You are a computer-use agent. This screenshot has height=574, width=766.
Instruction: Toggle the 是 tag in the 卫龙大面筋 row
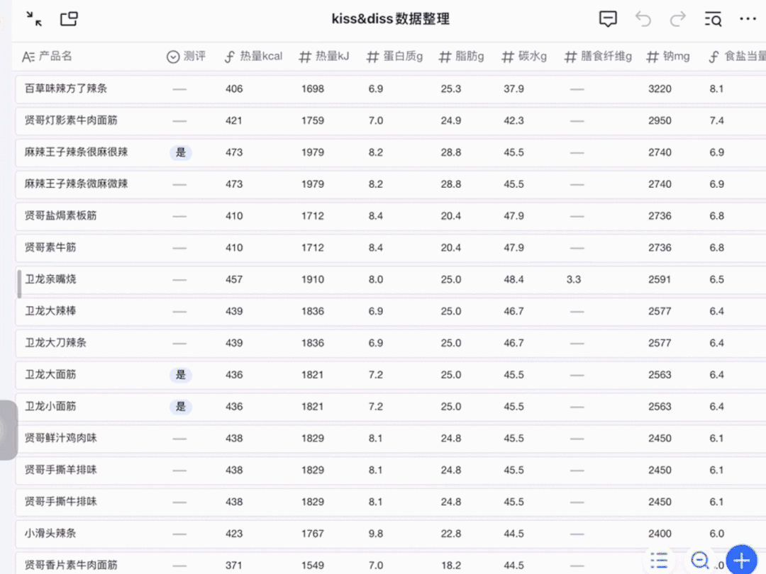(x=180, y=375)
